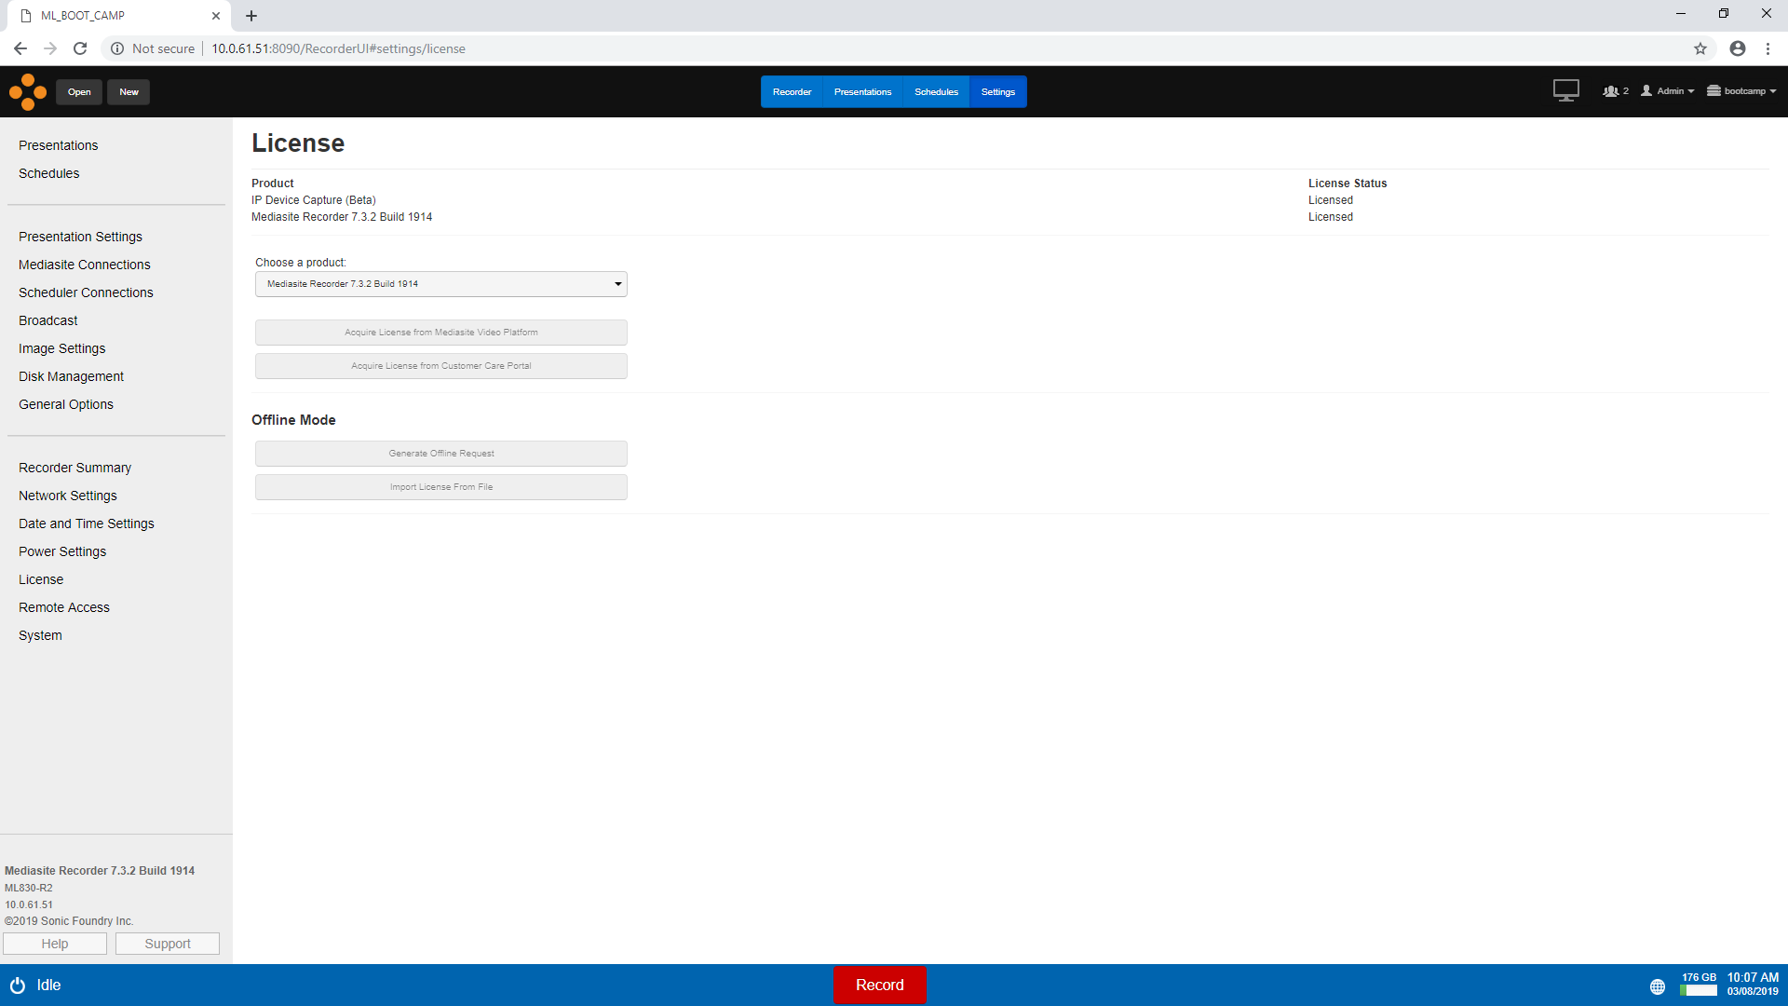Open System settings in sidebar
Screen dimensions: 1788x1006
pos(40,635)
